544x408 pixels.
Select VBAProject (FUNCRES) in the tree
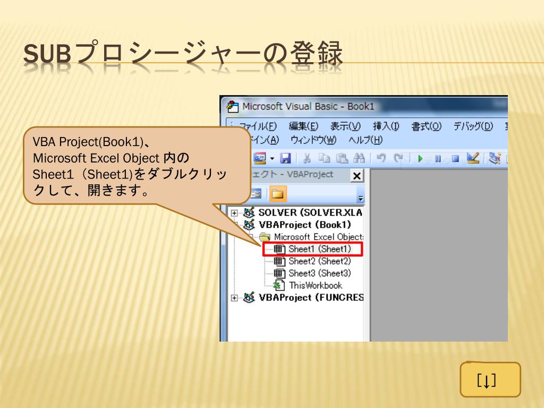[311, 297]
